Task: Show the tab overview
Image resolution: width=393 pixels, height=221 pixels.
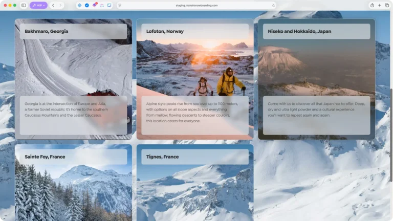Action: [x=387, y=5]
